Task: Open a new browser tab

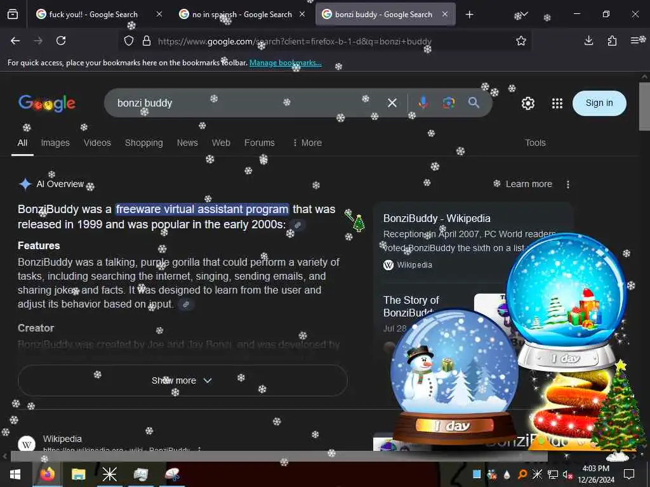Action: [x=469, y=15]
